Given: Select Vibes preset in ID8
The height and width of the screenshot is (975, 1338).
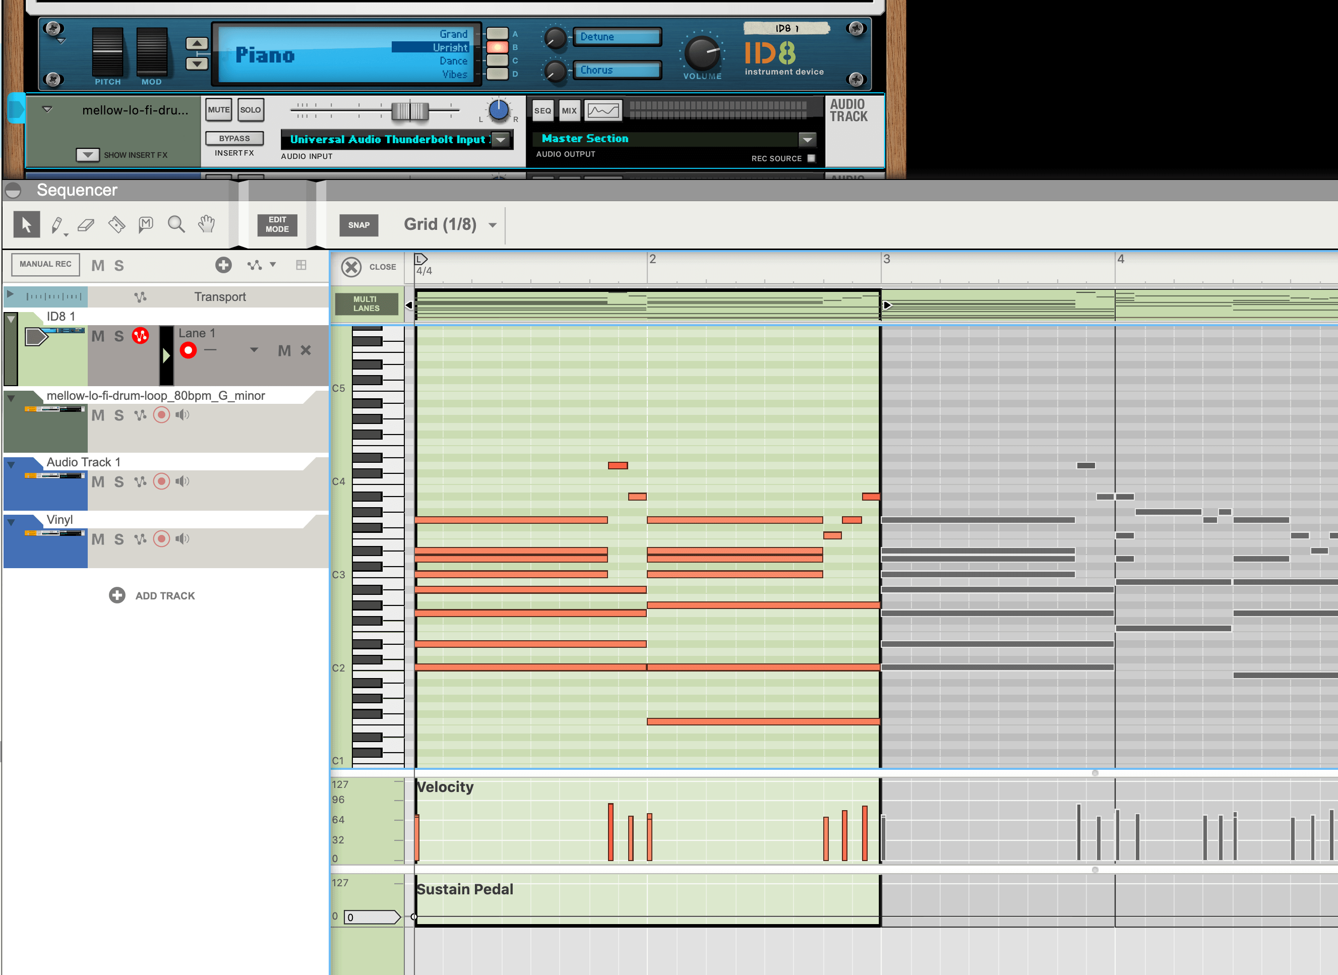Looking at the screenshot, I should pos(497,75).
